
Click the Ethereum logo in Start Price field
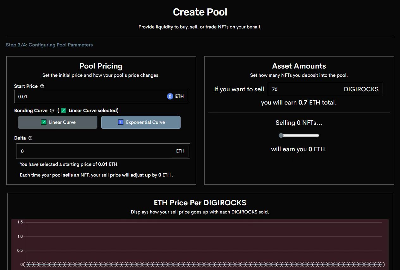pyautogui.click(x=170, y=96)
